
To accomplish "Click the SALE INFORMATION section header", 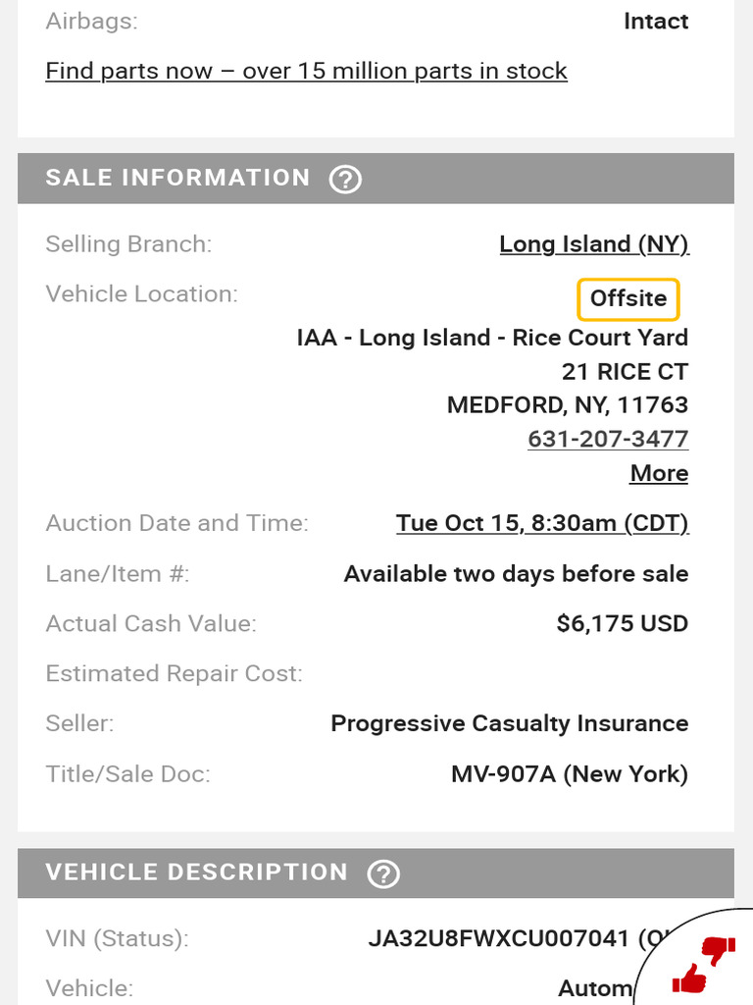I will point(177,179).
